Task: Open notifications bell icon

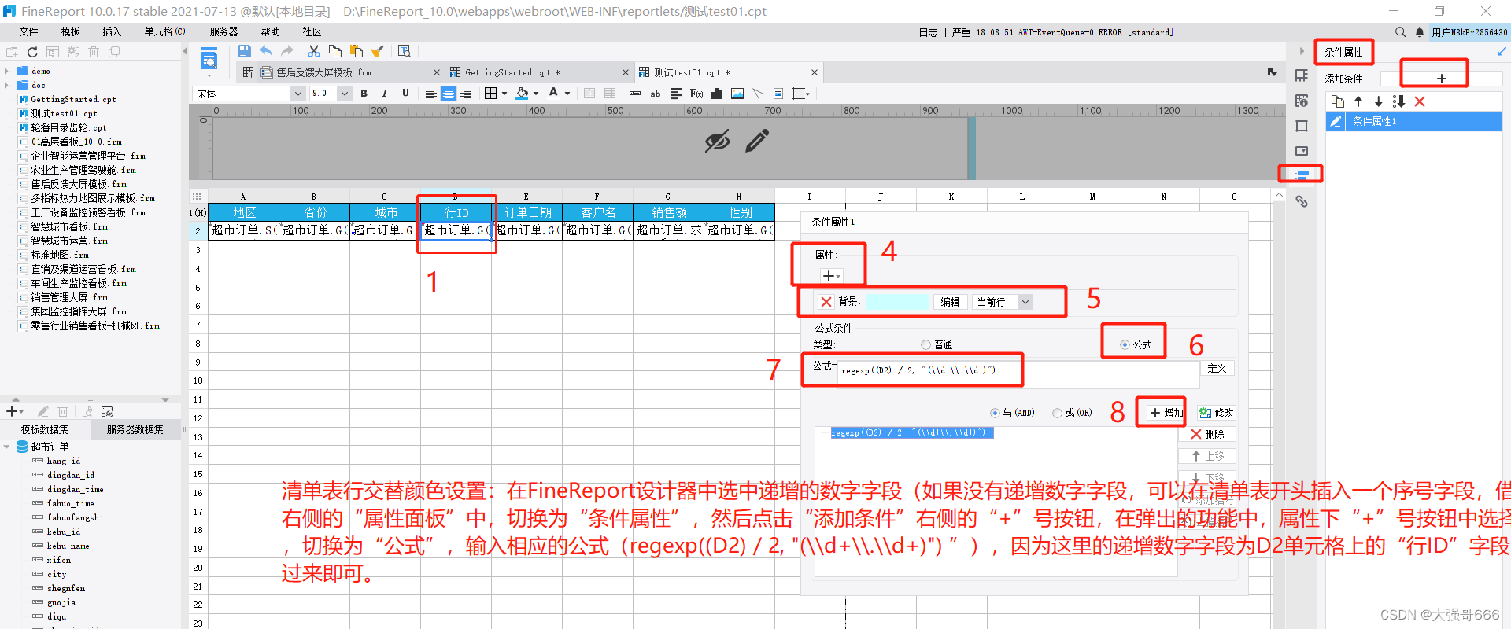Action: point(1420,32)
